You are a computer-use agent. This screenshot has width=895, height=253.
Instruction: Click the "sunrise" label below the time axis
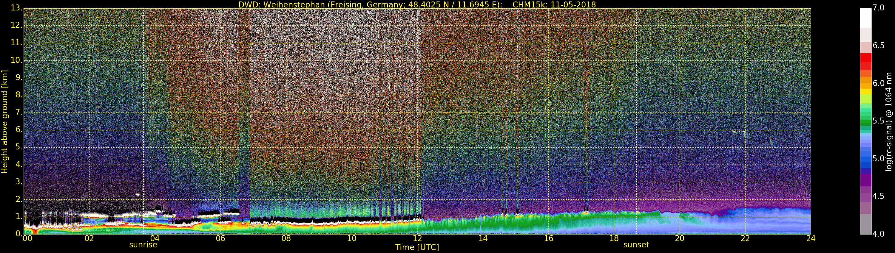[x=143, y=245]
